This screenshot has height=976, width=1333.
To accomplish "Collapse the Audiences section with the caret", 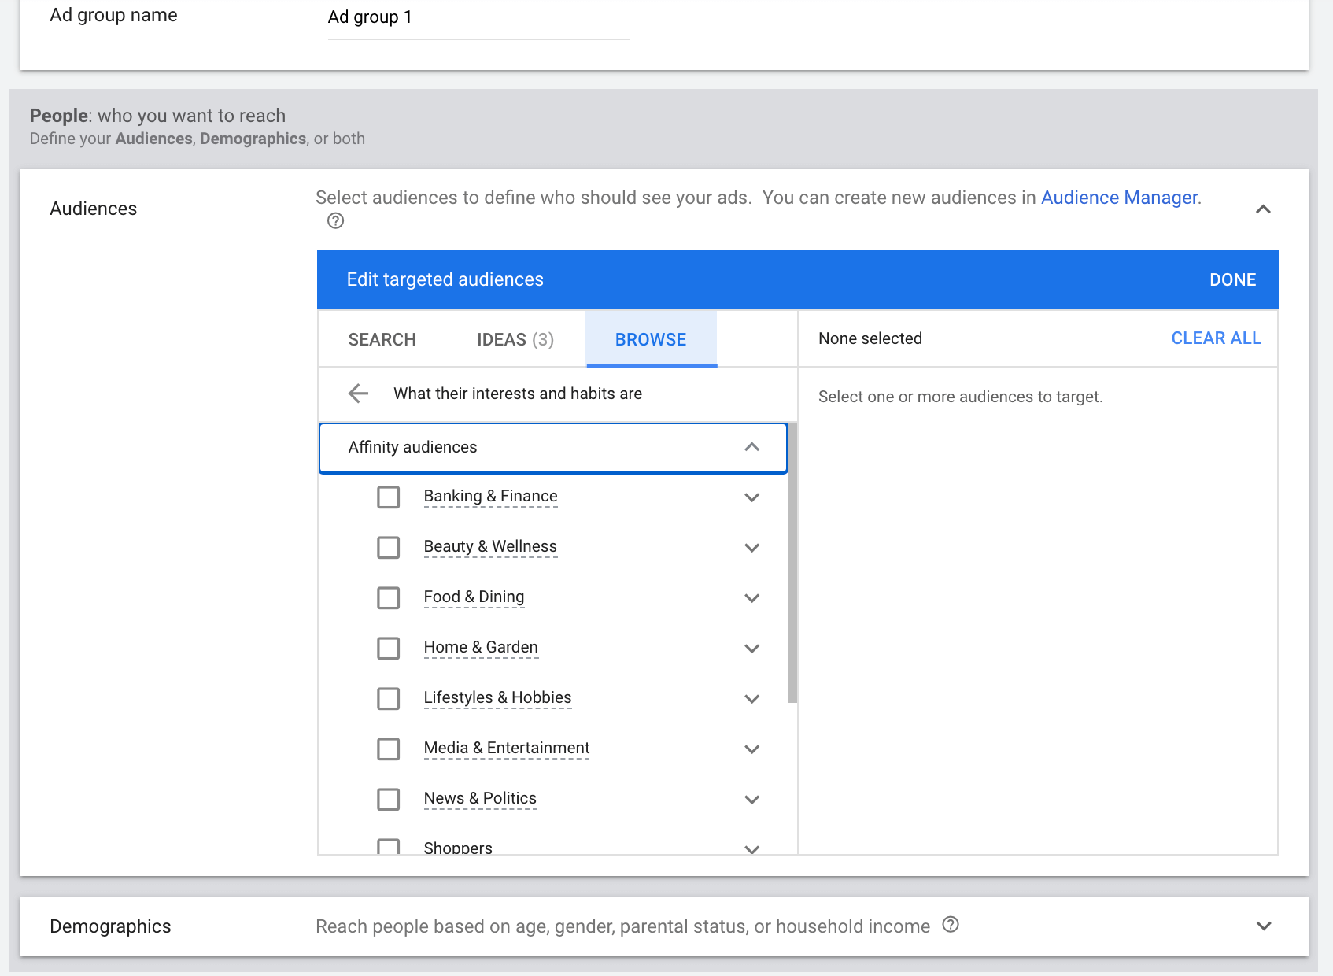I will tap(1264, 209).
